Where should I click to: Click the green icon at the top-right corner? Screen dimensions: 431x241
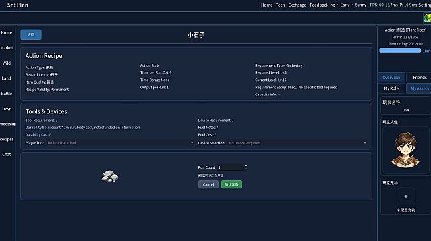[x=427, y=18]
